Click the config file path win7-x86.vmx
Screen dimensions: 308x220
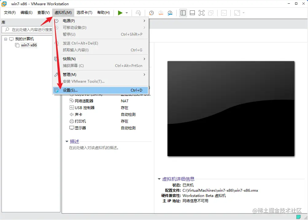point(220,191)
